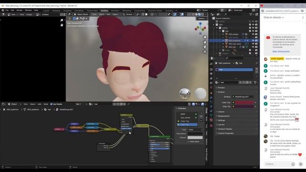Click the Blender logo icon
Image resolution: width=306 pixels, height=172 pixels.
3,10
